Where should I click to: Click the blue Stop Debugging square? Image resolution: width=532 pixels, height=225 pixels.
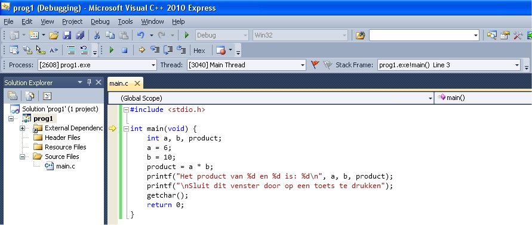pos(125,50)
